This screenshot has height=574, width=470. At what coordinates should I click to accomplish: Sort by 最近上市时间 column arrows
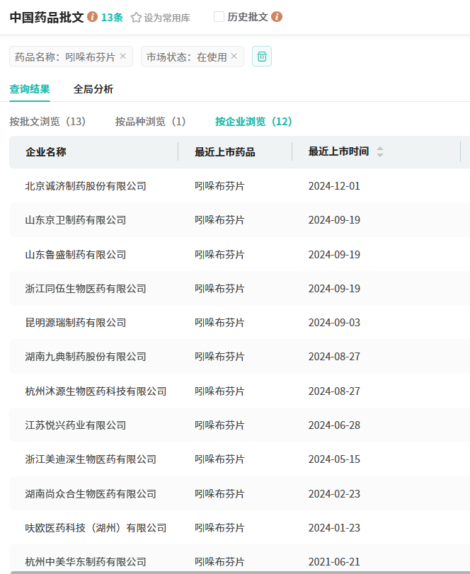coord(380,152)
